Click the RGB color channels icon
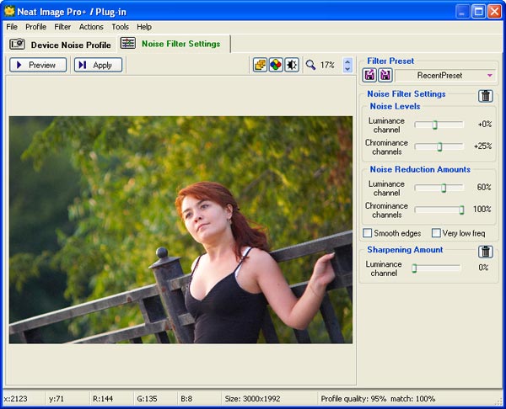Screen dimensions: 506x409 [x=276, y=65]
